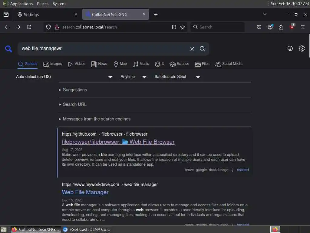Image resolution: width=310 pixels, height=233 pixels.
Task: Open Firefox hamburger menu
Action: tap(303, 27)
